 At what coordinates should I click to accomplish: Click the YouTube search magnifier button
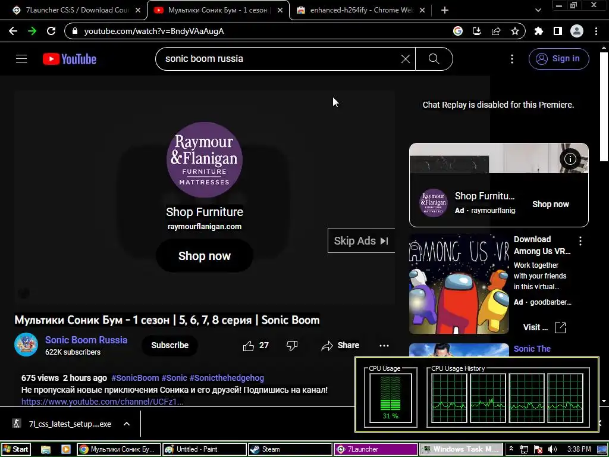[x=434, y=59]
